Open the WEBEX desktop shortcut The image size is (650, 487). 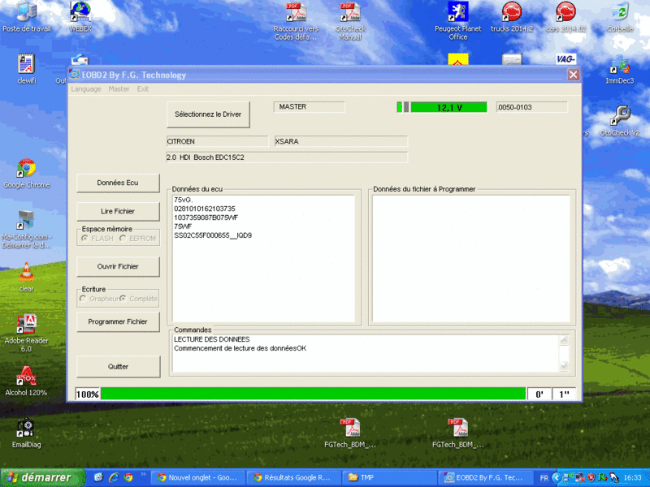click(80, 16)
